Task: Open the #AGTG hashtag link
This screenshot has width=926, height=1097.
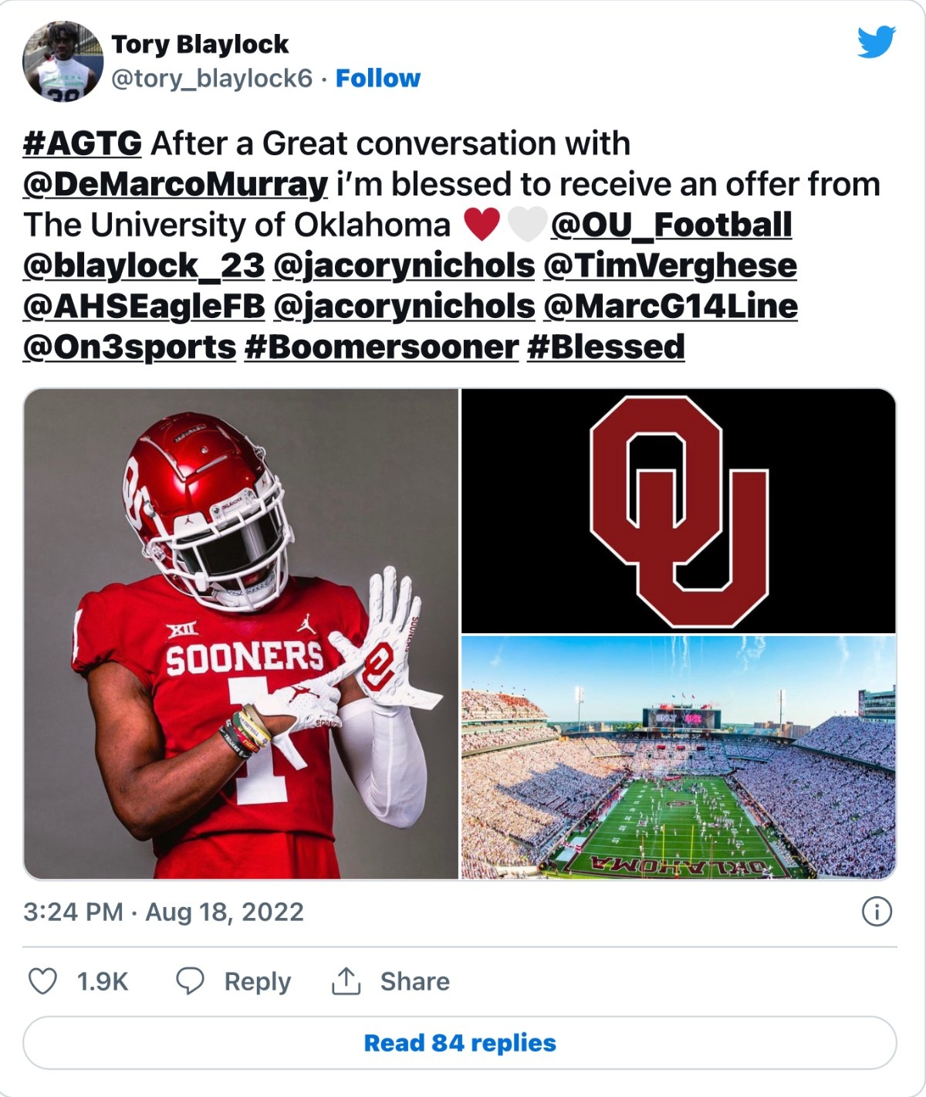Action: 83,144
